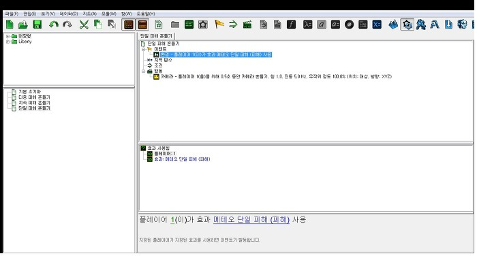Screen dimensions: 477x256
Task: Open the 파일(F) menu
Action: (12, 14)
